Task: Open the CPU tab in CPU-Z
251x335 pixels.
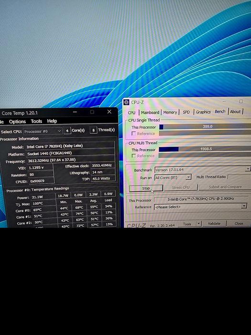Action: click(x=131, y=112)
